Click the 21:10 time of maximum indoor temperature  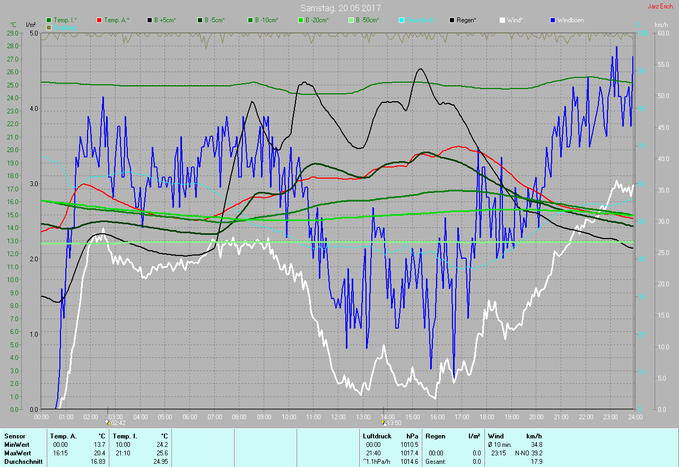(123, 453)
